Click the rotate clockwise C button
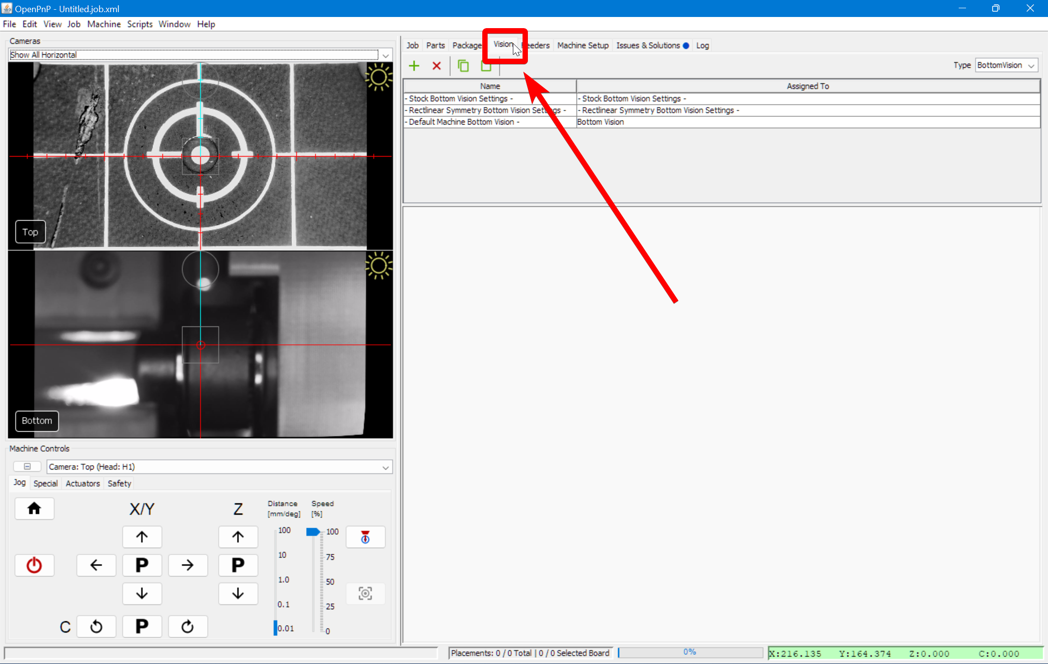Image resolution: width=1048 pixels, height=664 pixels. [x=188, y=627]
